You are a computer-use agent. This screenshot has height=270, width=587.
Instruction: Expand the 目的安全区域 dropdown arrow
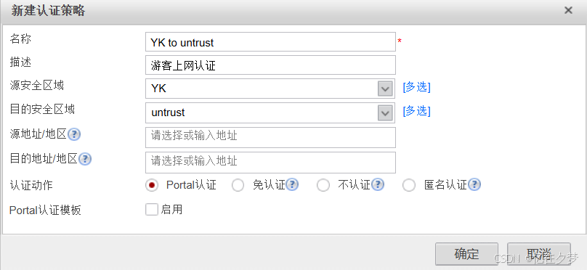(x=385, y=113)
